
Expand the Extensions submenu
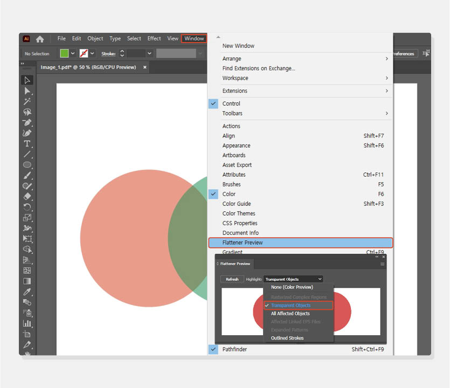(301, 91)
